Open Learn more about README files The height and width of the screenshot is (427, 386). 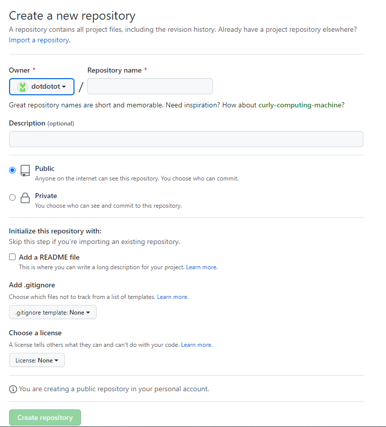click(201, 267)
